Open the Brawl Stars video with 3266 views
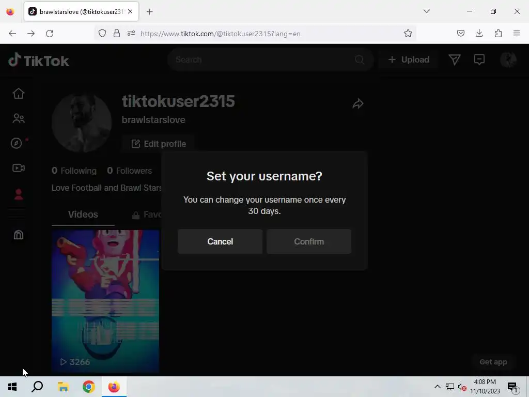Viewport: 529px width, 397px height. pyautogui.click(x=105, y=301)
